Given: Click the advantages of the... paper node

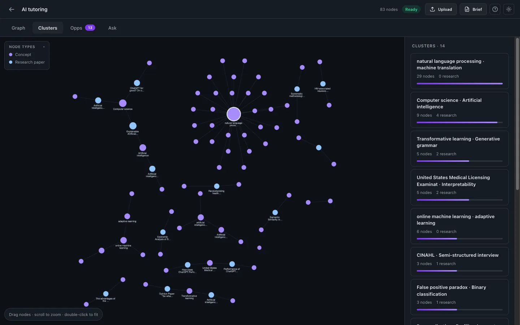Looking at the screenshot, I should [106, 294].
